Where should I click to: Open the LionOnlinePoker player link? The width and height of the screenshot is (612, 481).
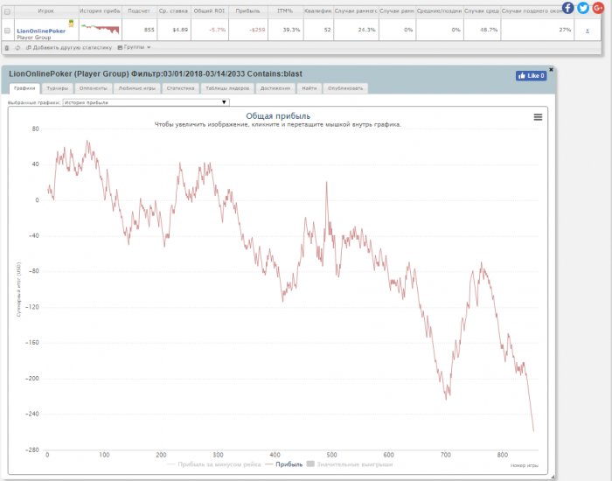click(x=40, y=31)
